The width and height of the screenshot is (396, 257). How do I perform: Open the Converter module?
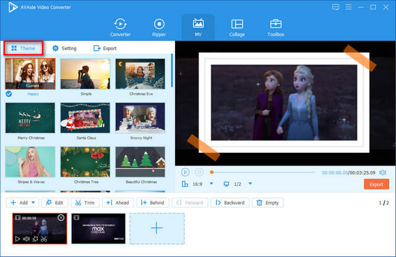tap(120, 27)
